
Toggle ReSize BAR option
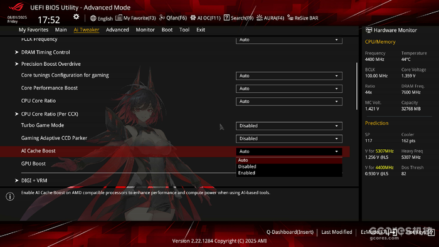[x=303, y=18]
